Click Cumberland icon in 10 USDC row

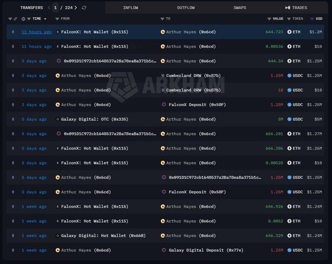[163, 90]
